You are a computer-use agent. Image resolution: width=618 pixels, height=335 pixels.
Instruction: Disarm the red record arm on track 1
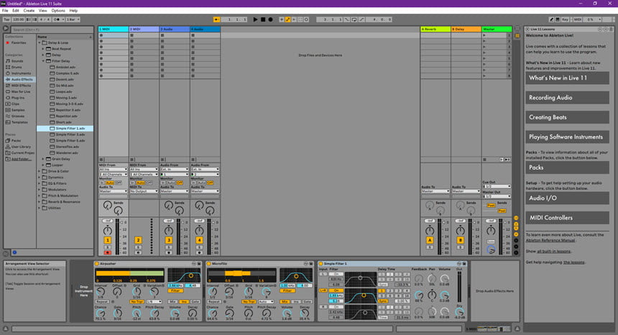click(x=107, y=252)
